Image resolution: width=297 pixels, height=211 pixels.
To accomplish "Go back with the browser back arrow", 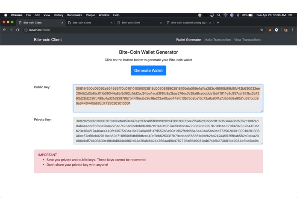I will coord(5,30).
